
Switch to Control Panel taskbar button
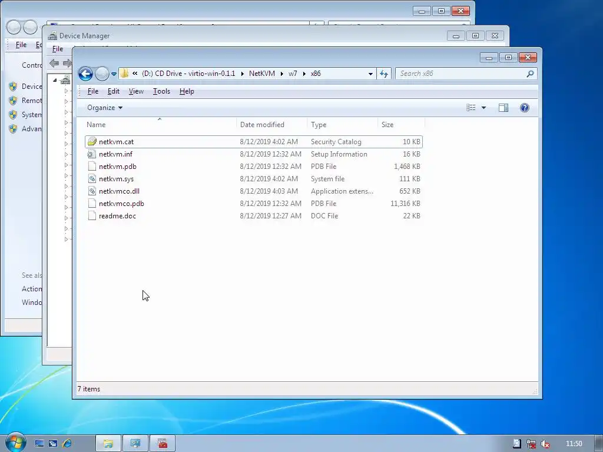[135, 444]
